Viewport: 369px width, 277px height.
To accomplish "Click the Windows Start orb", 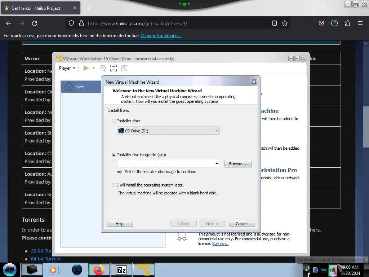I will [9, 270].
